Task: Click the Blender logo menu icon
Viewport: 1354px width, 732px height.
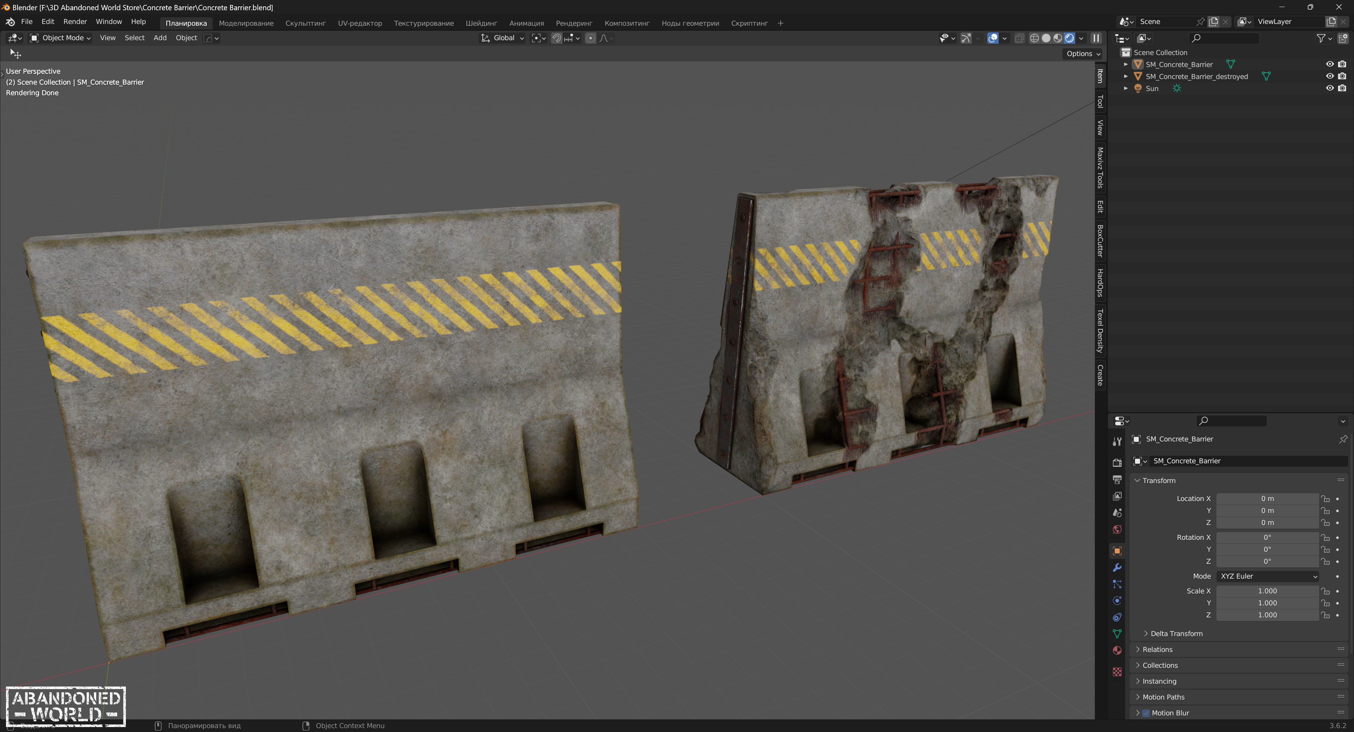Action: [x=10, y=22]
